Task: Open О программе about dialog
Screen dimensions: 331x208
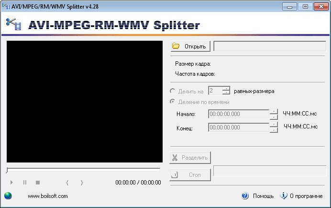Action: 306,196
